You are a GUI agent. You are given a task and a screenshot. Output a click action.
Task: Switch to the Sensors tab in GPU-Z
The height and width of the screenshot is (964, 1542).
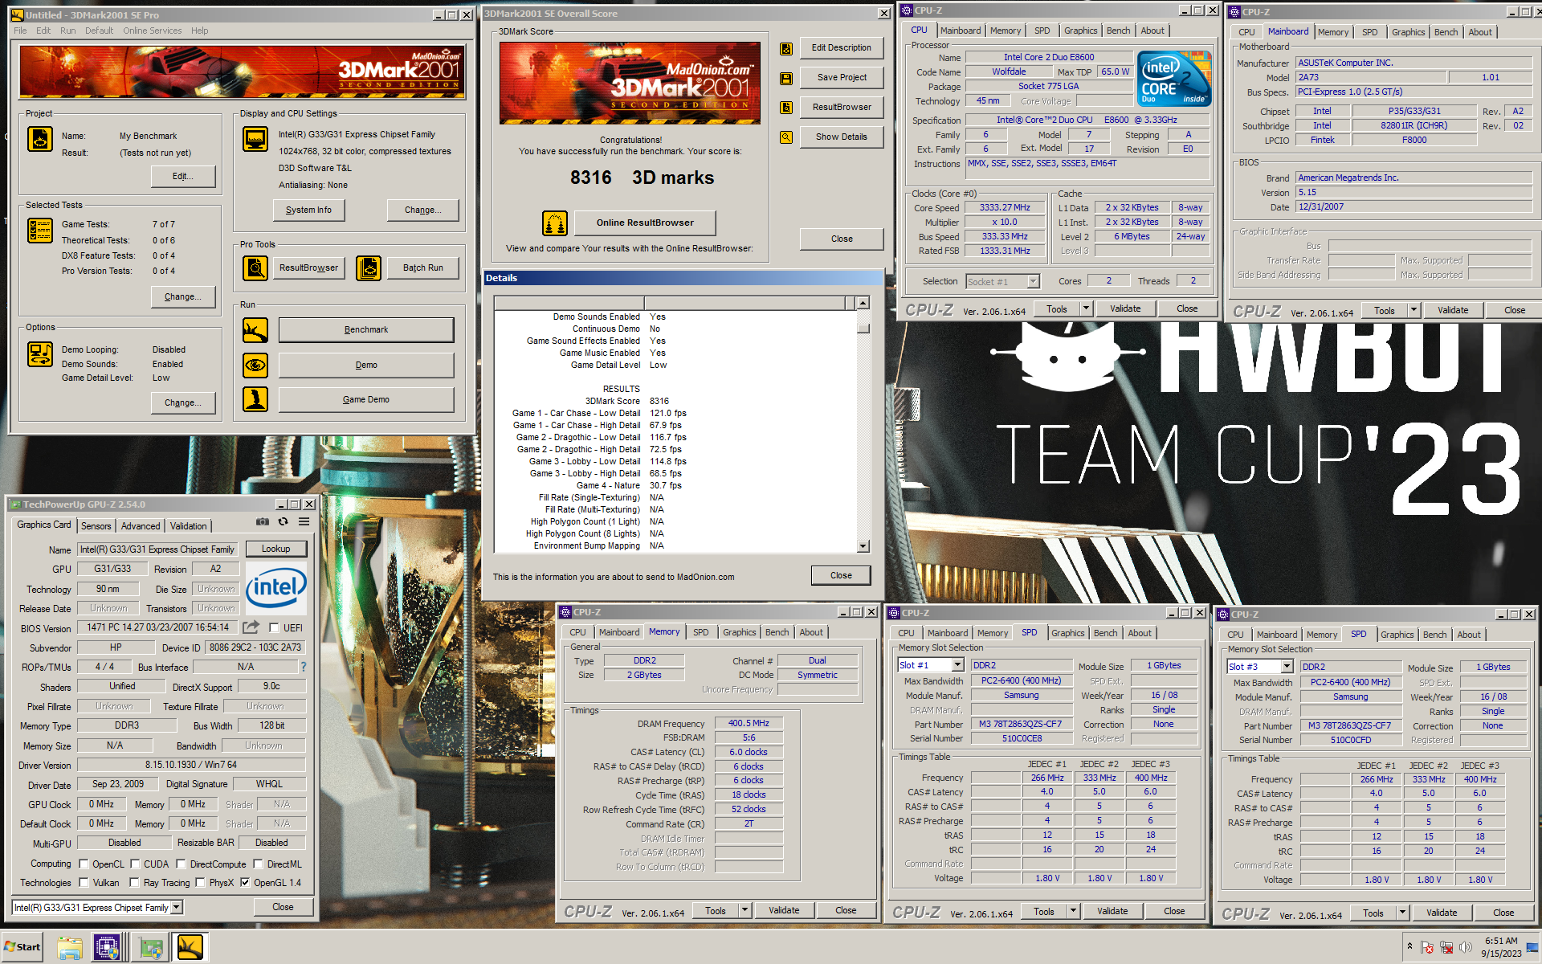tap(96, 526)
